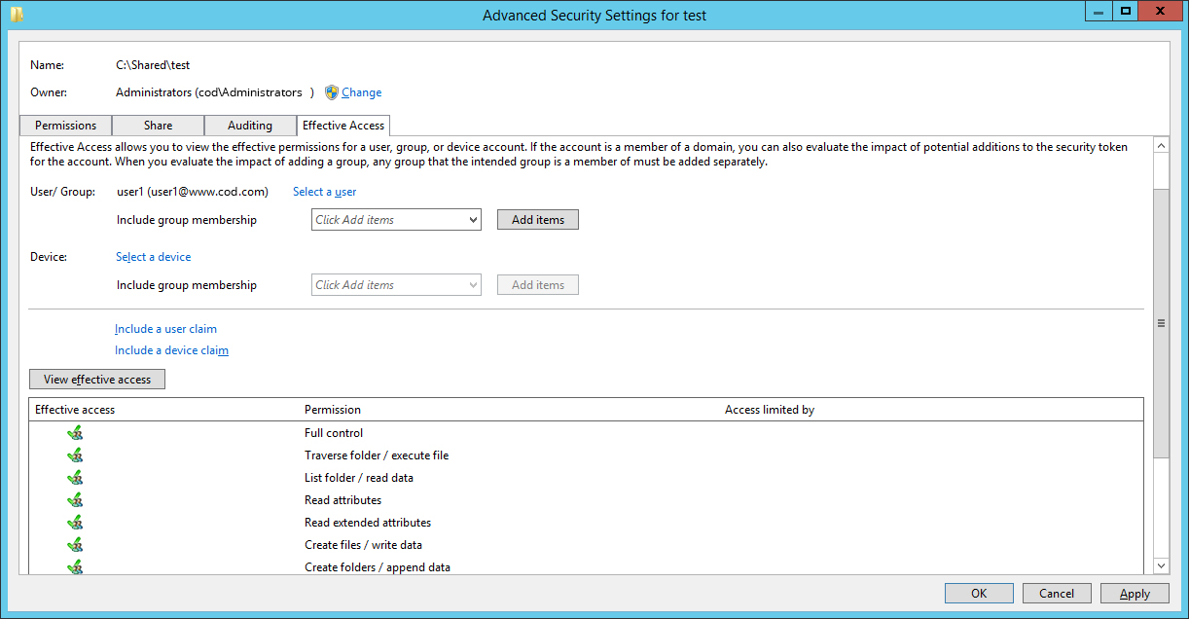Click Include a user claim link
Screen dimensions: 1189x619
click(165, 329)
